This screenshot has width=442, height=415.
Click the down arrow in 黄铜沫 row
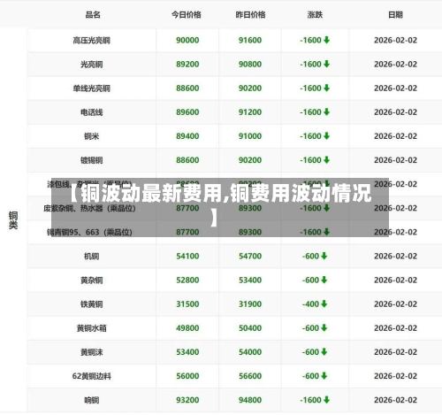(324, 352)
